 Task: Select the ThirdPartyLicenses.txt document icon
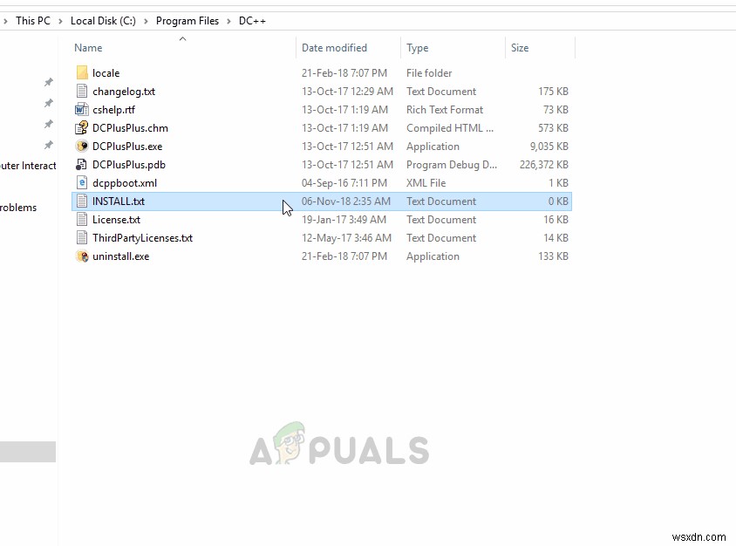coord(81,237)
